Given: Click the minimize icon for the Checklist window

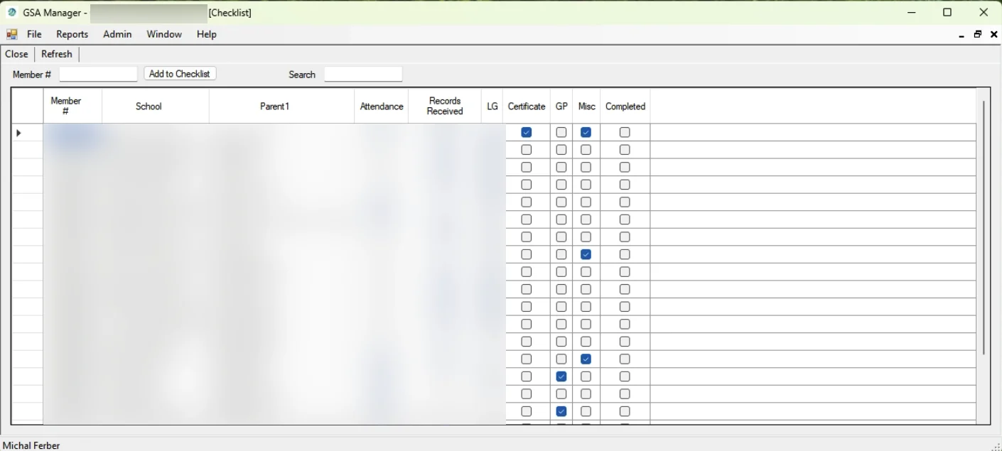Looking at the screenshot, I should pyautogui.click(x=961, y=34).
